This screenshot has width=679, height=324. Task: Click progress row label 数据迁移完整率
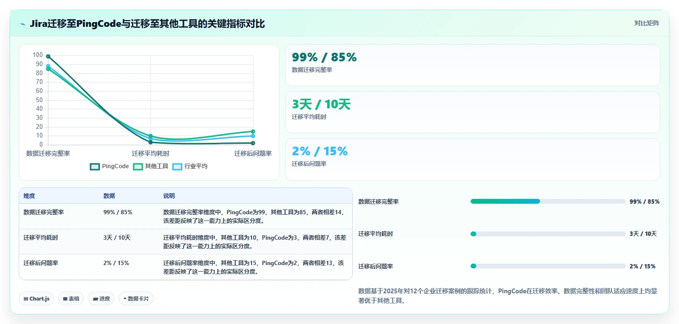379,202
